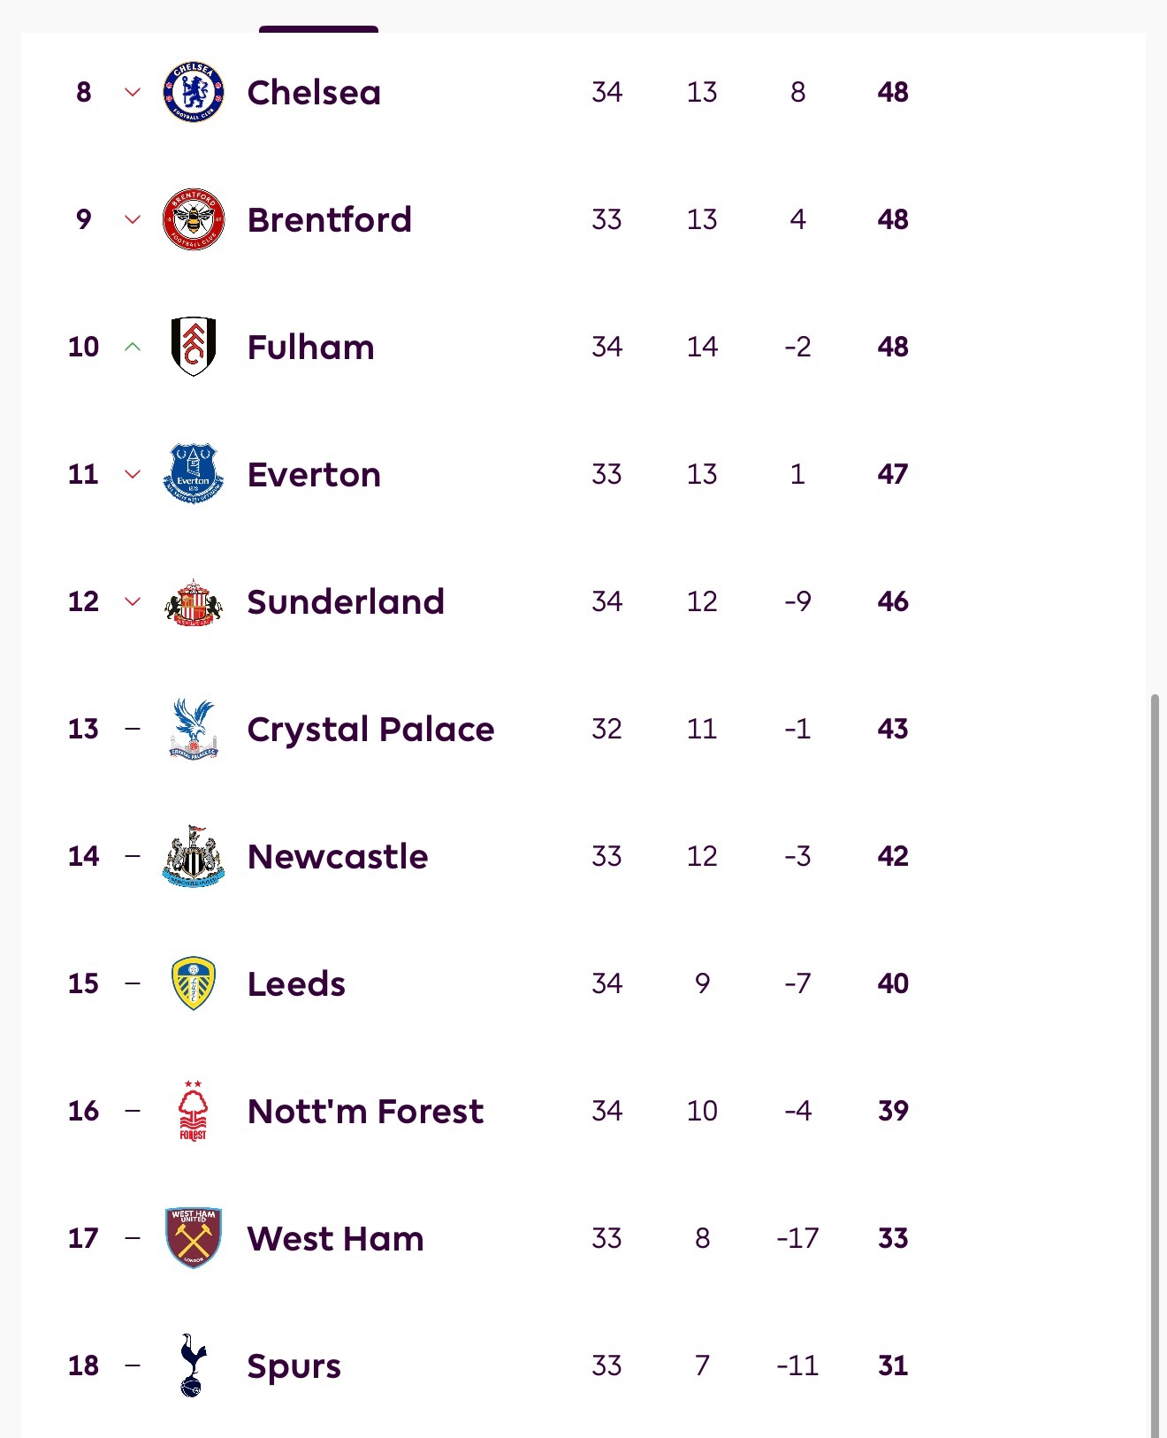Click the Chelsea club crest

[194, 92]
